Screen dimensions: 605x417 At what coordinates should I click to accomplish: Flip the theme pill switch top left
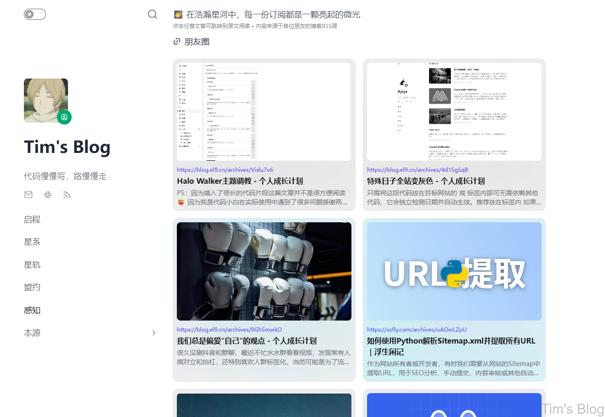click(x=34, y=14)
